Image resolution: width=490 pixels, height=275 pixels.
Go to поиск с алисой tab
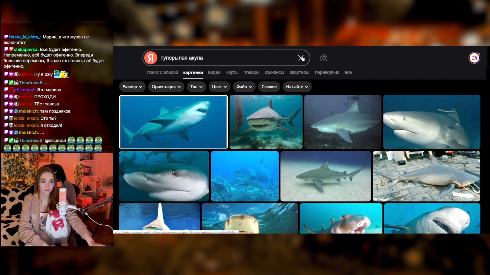pos(162,73)
